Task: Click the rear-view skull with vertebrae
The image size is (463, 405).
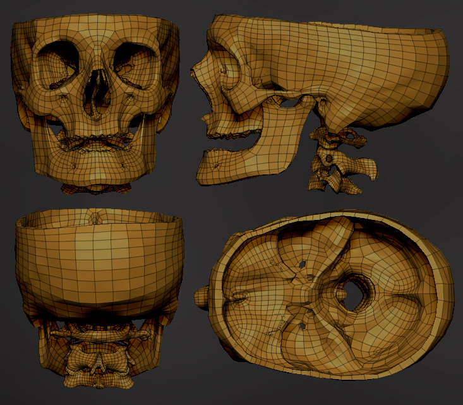Action: [100, 298]
